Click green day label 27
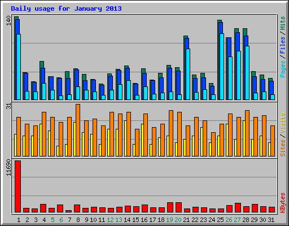The height and width of the screenshot is (226, 289). (237, 220)
